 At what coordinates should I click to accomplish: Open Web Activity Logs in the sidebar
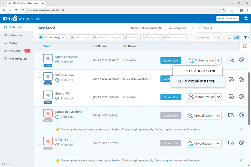tap(18, 59)
